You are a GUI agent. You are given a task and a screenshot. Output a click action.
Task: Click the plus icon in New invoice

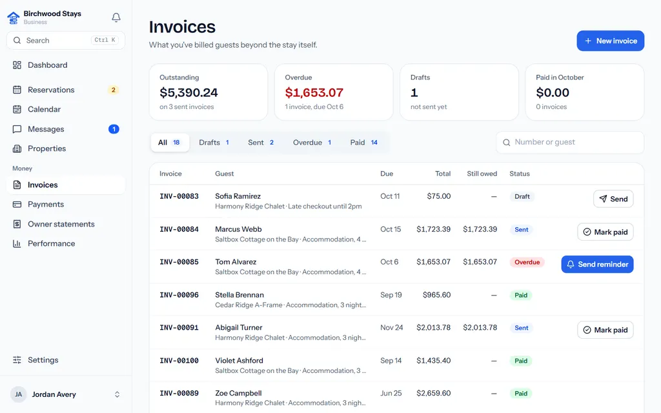pos(588,41)
